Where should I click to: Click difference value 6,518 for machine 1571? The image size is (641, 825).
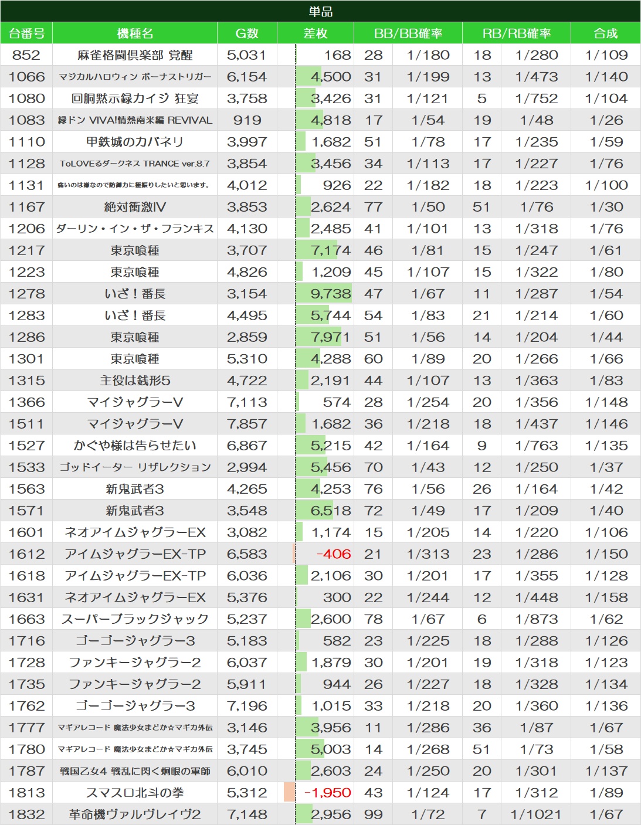pos(331,511)
